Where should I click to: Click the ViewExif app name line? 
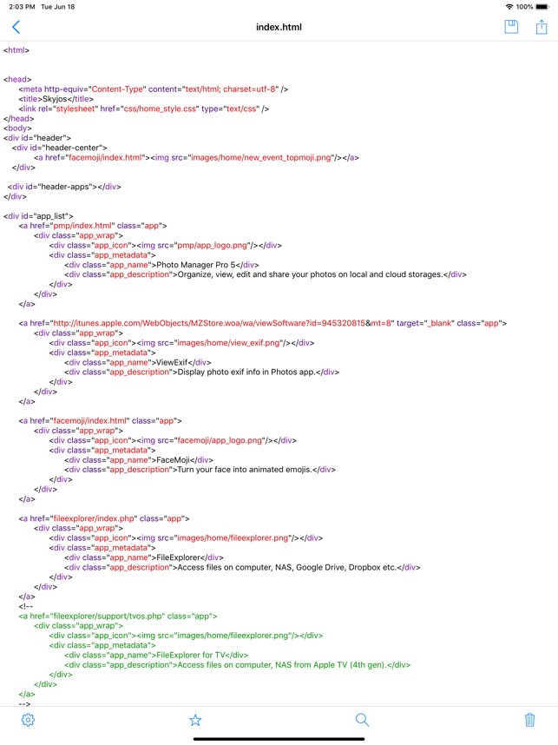pos(138,363)
